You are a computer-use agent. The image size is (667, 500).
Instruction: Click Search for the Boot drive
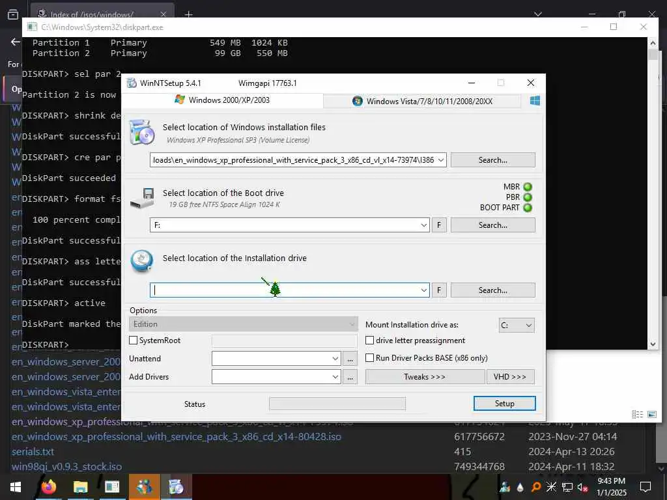[493, 225]
